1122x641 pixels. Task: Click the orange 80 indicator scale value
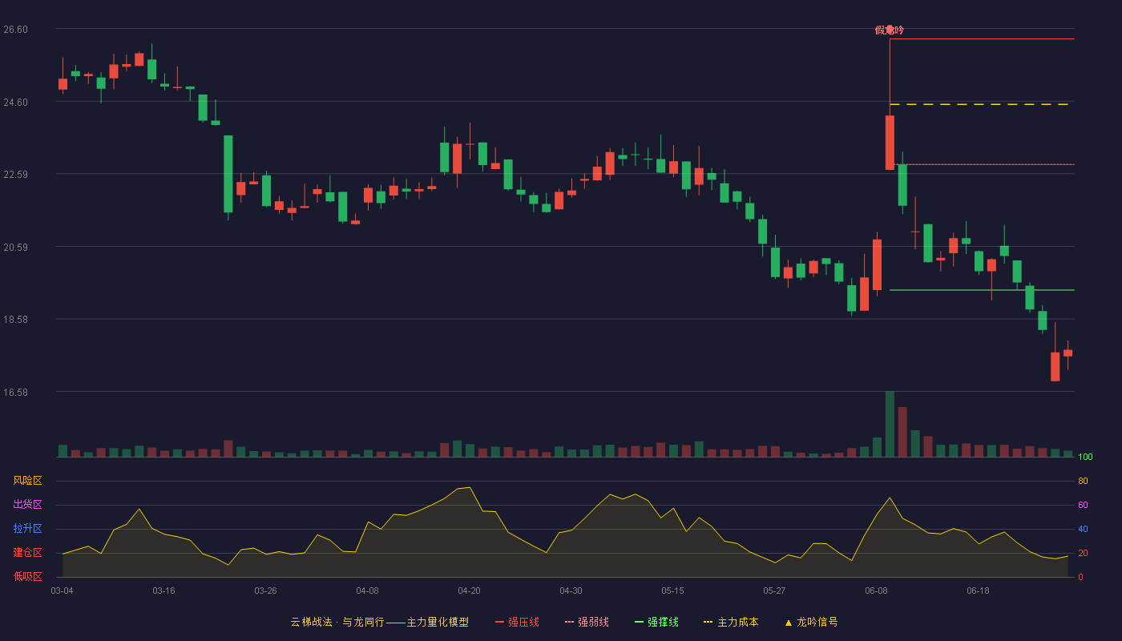[1083, 481]
